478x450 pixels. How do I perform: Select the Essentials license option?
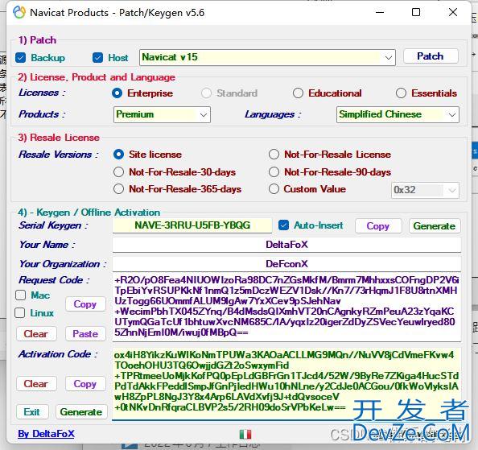(x=401, y=93)
